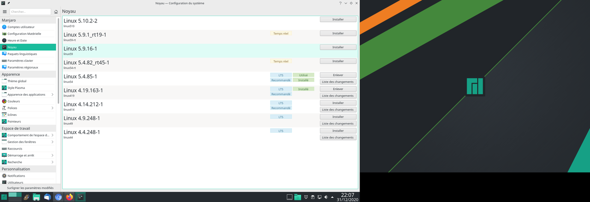Screen dimensions: 590x202
Task: Open Configuration Matérielle module
Action: (x=28, y=34)
